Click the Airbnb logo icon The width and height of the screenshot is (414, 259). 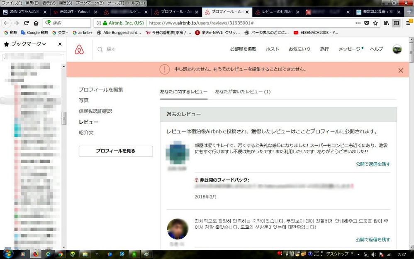[x=79, y=49]
